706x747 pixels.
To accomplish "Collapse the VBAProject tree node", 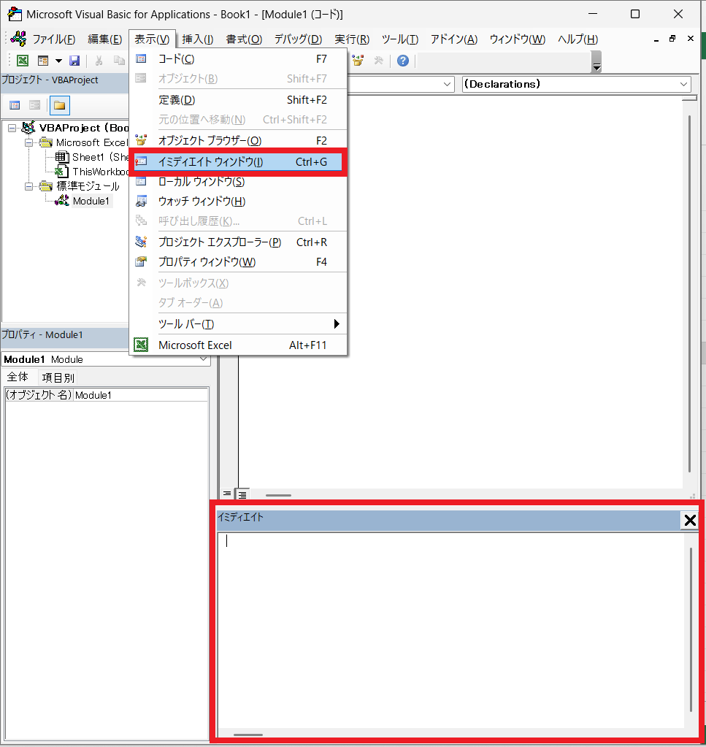I will (x=12, y=128).
